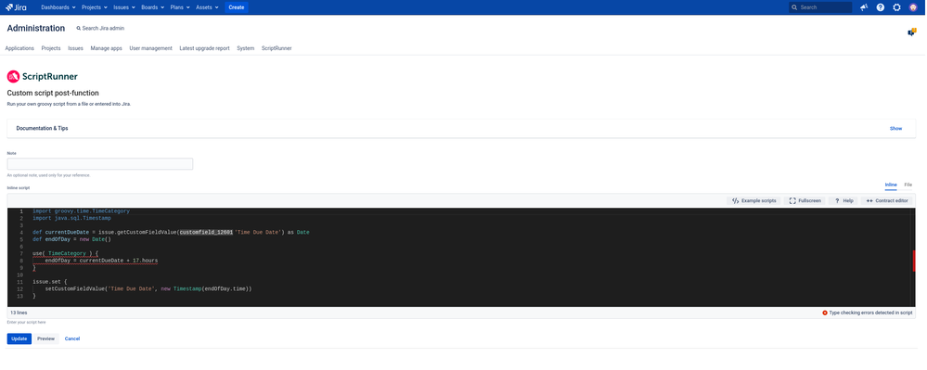927x370 pixels.
Task: Click the red error marker in editor scrollbar
Action: (914, 261)
